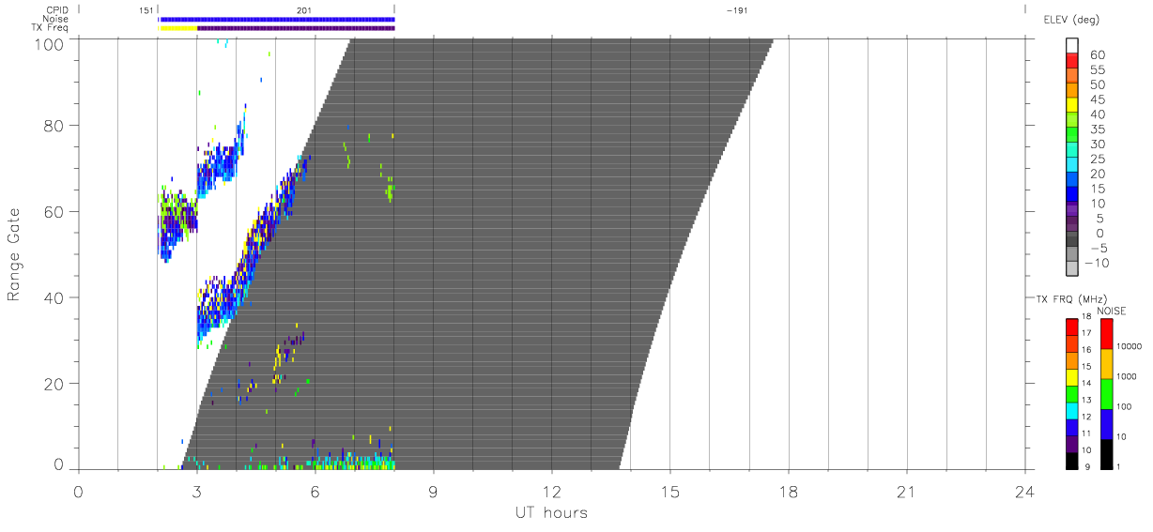1153x532 pixels.
Task: Pick the green swatch in NOISE colorbar
Action: (x=1106, y=394)
